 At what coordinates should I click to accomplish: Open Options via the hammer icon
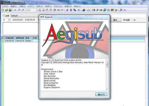pos(121,10)
